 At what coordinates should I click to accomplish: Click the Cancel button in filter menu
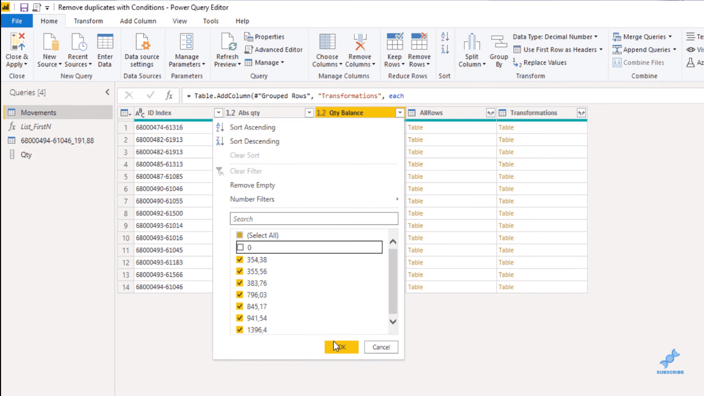(x=381, y=347)
